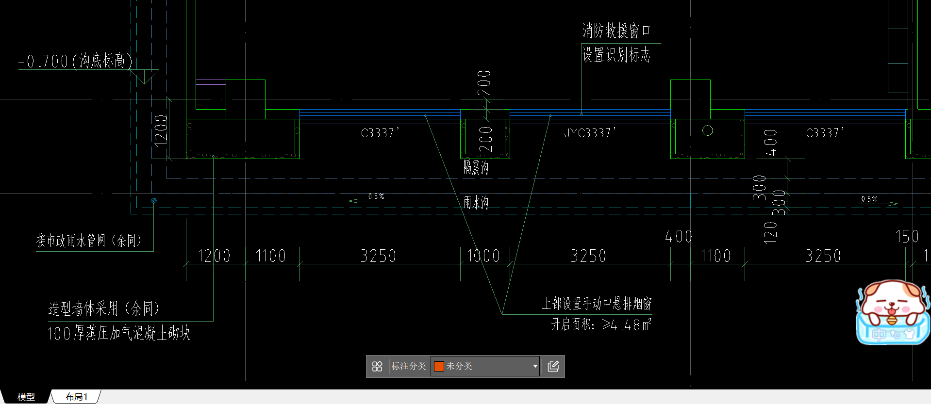Select the 上部设置手动中悬排烟窗 note
This screenshot has width=931, height=404.
coord(597,304)
